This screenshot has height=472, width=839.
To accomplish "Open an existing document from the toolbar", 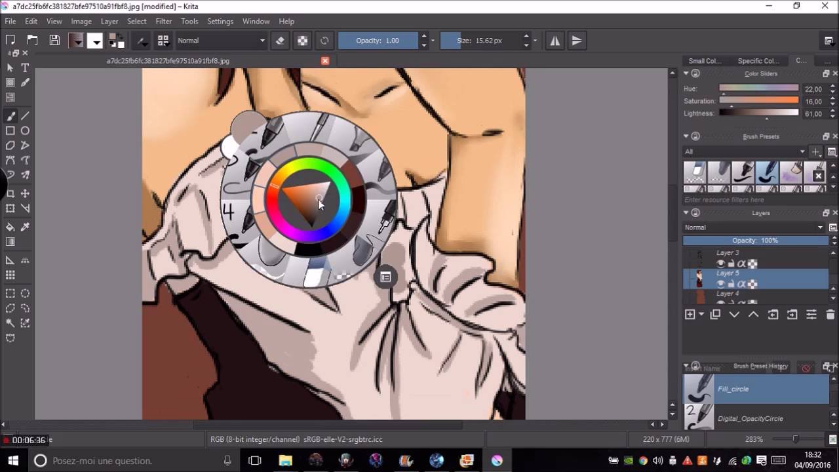I will pyautogui.click(x=32, y=41).
